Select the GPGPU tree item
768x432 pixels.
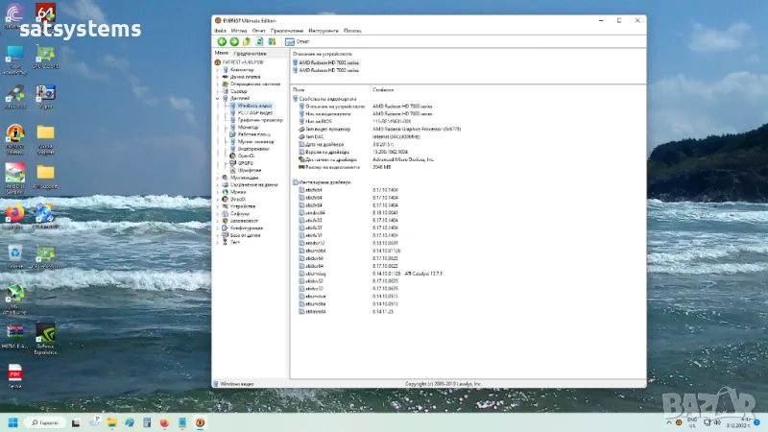click(x=245, y=163)
